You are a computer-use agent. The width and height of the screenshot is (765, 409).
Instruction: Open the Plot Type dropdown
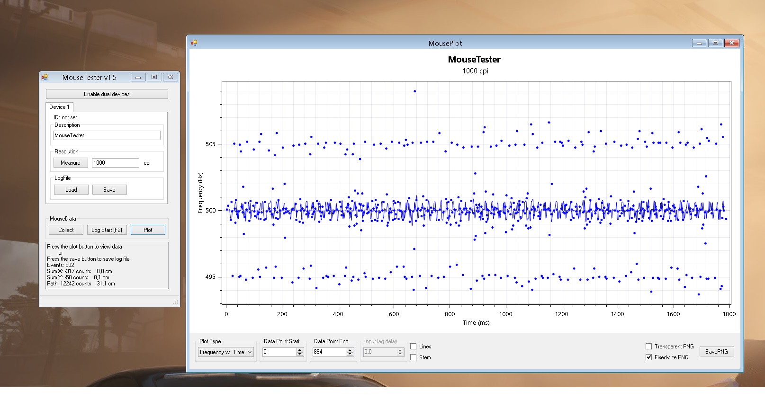(226, 352)
